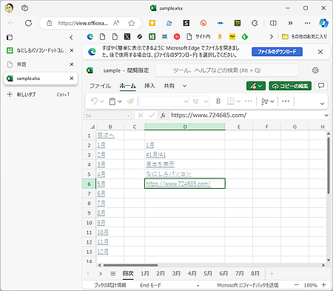333x291 pixels.
Task: Open the paste options dropdown arrow
Action: pyautogui.click(x=120, y=101)
